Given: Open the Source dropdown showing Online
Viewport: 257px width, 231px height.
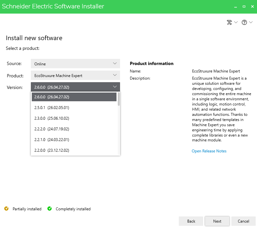Looking at the screenshot, I should pos(75,63).
